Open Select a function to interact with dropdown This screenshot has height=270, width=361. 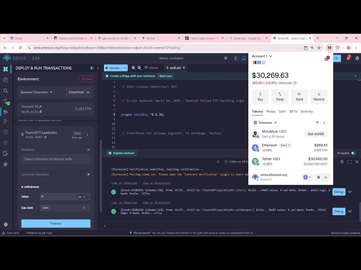56,159
